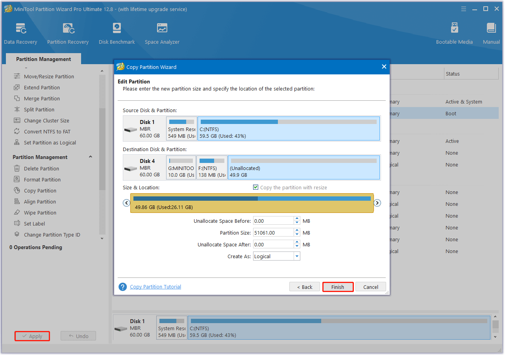505x355 pixels.
Task: Increase Unallocate Space After value
Action: [296, 242]
